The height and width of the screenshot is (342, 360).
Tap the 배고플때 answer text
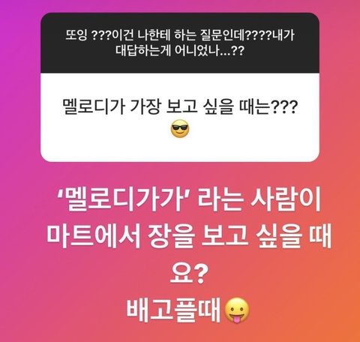coord(173,310)
